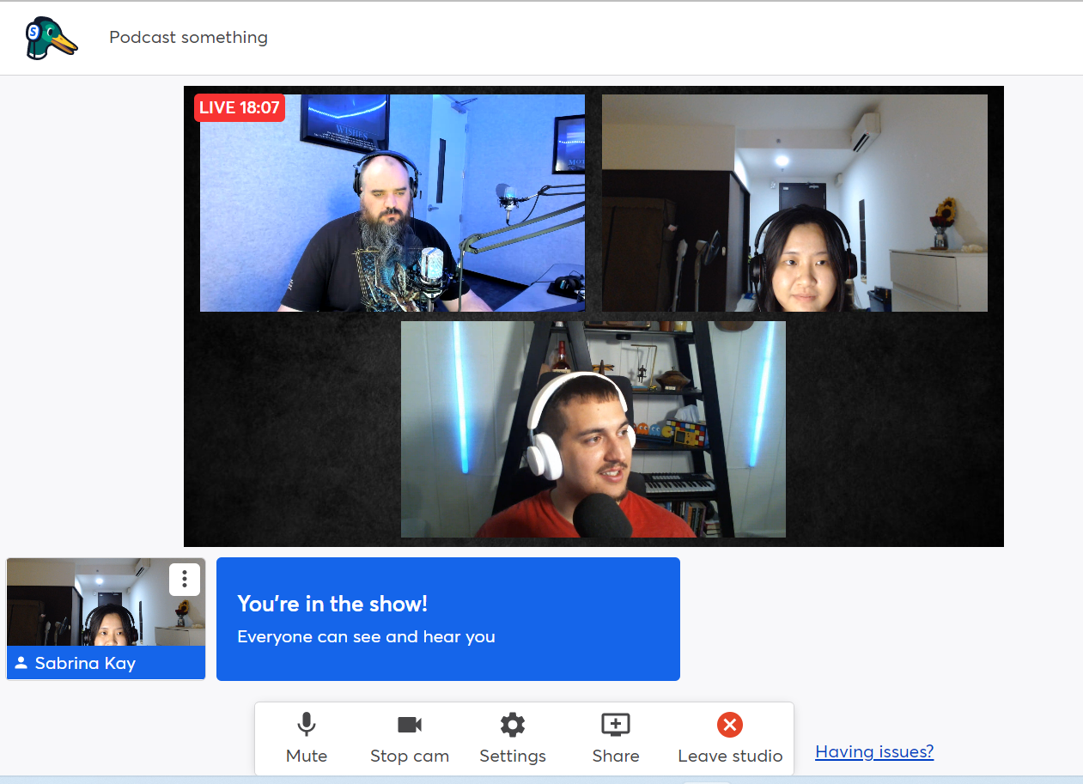The width and height of the screenshot is (1083, 784).
Task: Click the Share screen icon
Action: (616, 726)
